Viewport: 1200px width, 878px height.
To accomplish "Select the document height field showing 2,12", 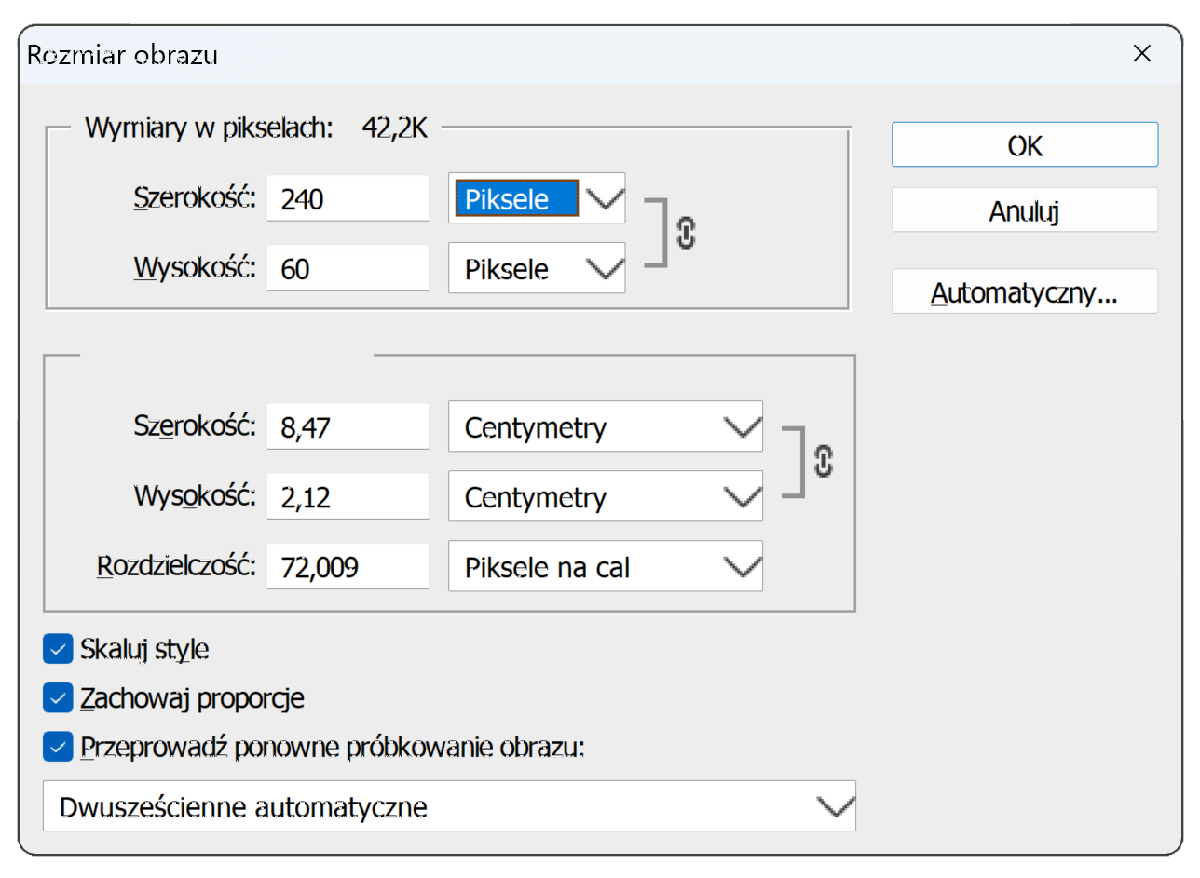I will pos(348,497).
